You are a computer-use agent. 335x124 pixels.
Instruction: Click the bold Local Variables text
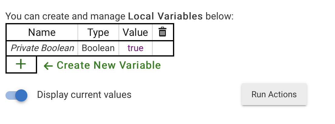tap(165, 16)
